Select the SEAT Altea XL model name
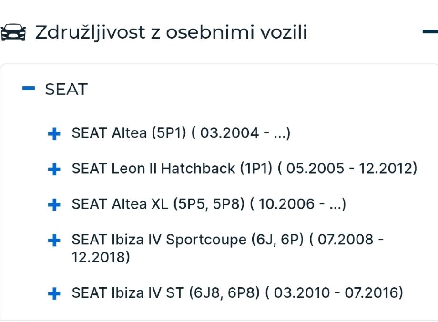Image resolution: width=438 pixels, height=322 pixels. [x=120, y=204]
